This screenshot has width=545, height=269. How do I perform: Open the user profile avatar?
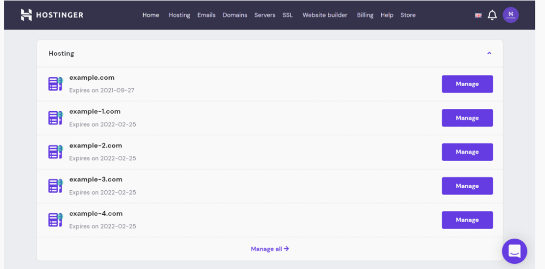pyautogui.click(x=510, y=15)
